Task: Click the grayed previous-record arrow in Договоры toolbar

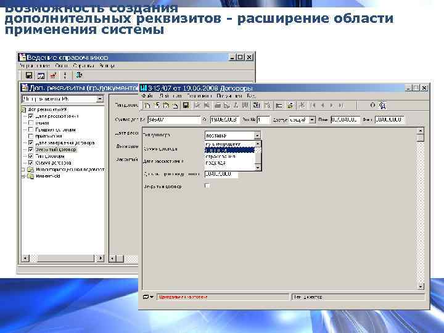Action: [x=323, y=105]
